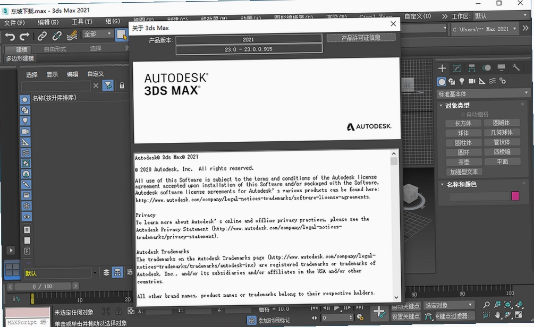Toggle display helpers filter in Scene Explorer

(26, 142)
